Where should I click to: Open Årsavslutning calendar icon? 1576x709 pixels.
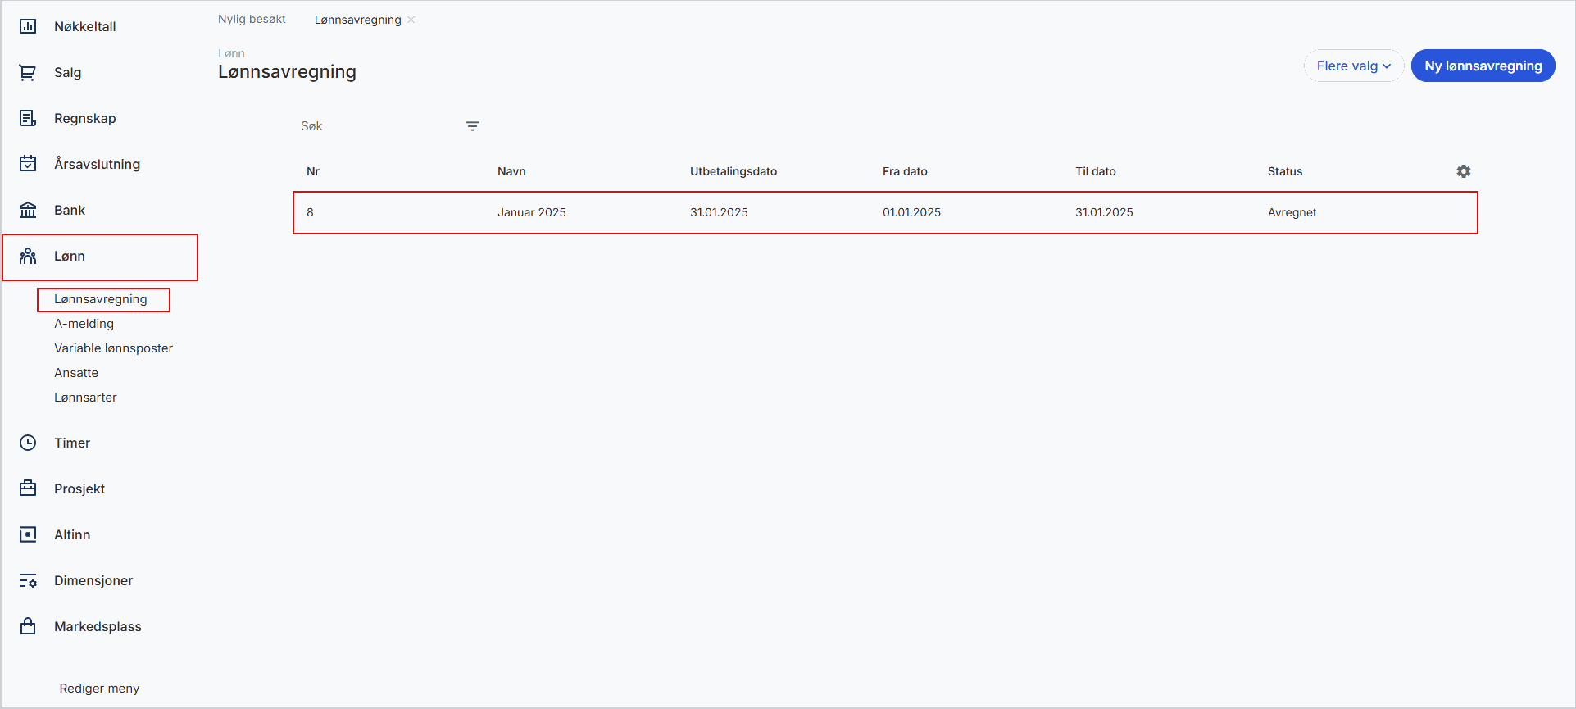pos(28,164)
